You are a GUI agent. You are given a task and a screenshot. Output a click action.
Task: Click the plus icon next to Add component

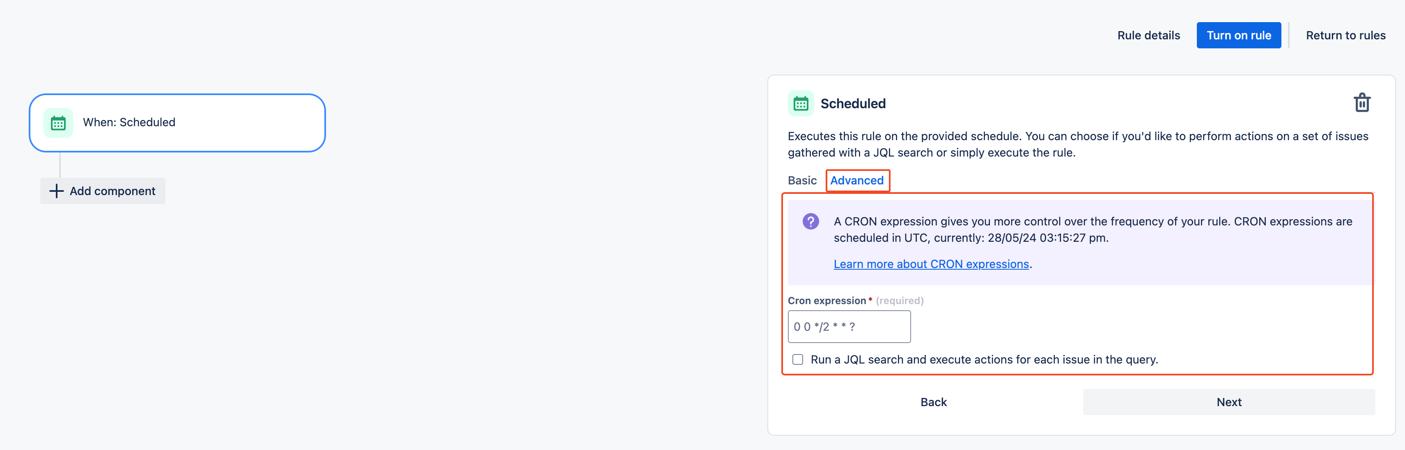pyautogui.click(x=57, y=191)
